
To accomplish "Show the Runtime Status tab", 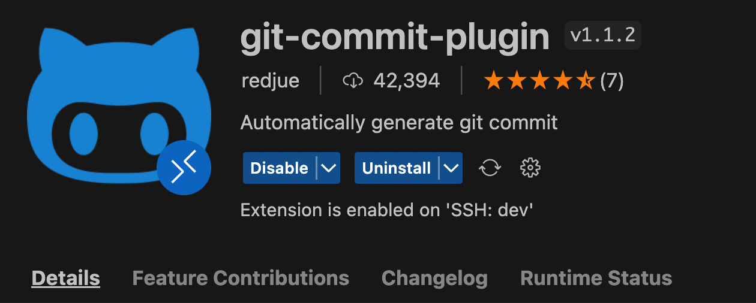I will pos(596,278).
